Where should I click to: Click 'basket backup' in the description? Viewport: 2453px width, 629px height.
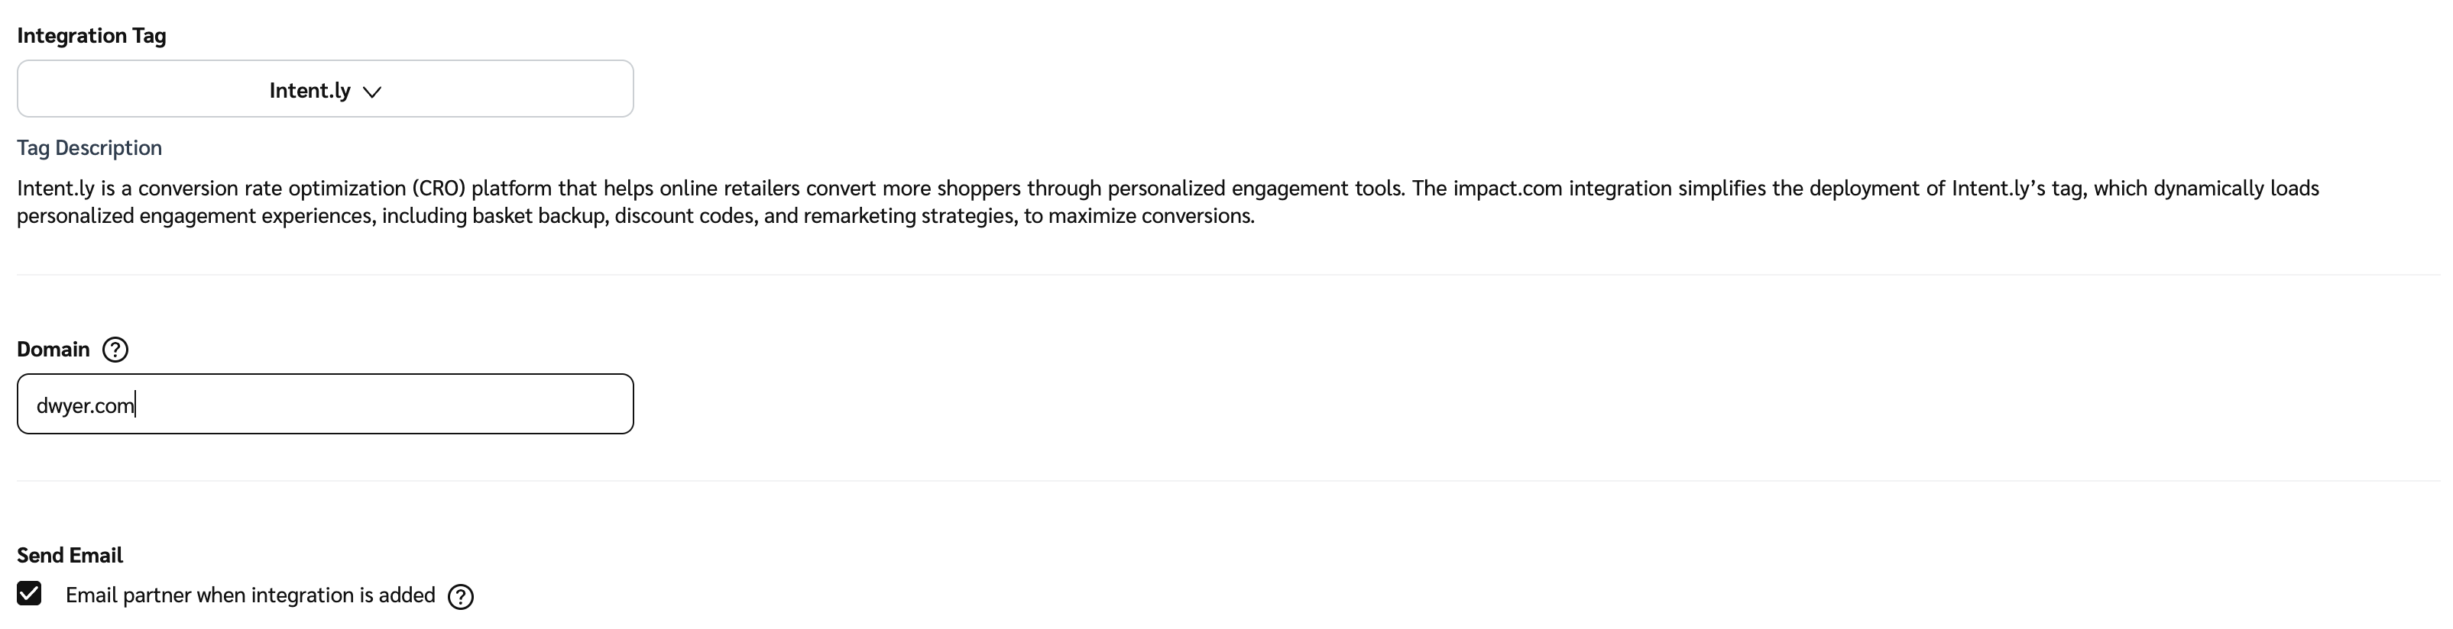click(539, 216)
